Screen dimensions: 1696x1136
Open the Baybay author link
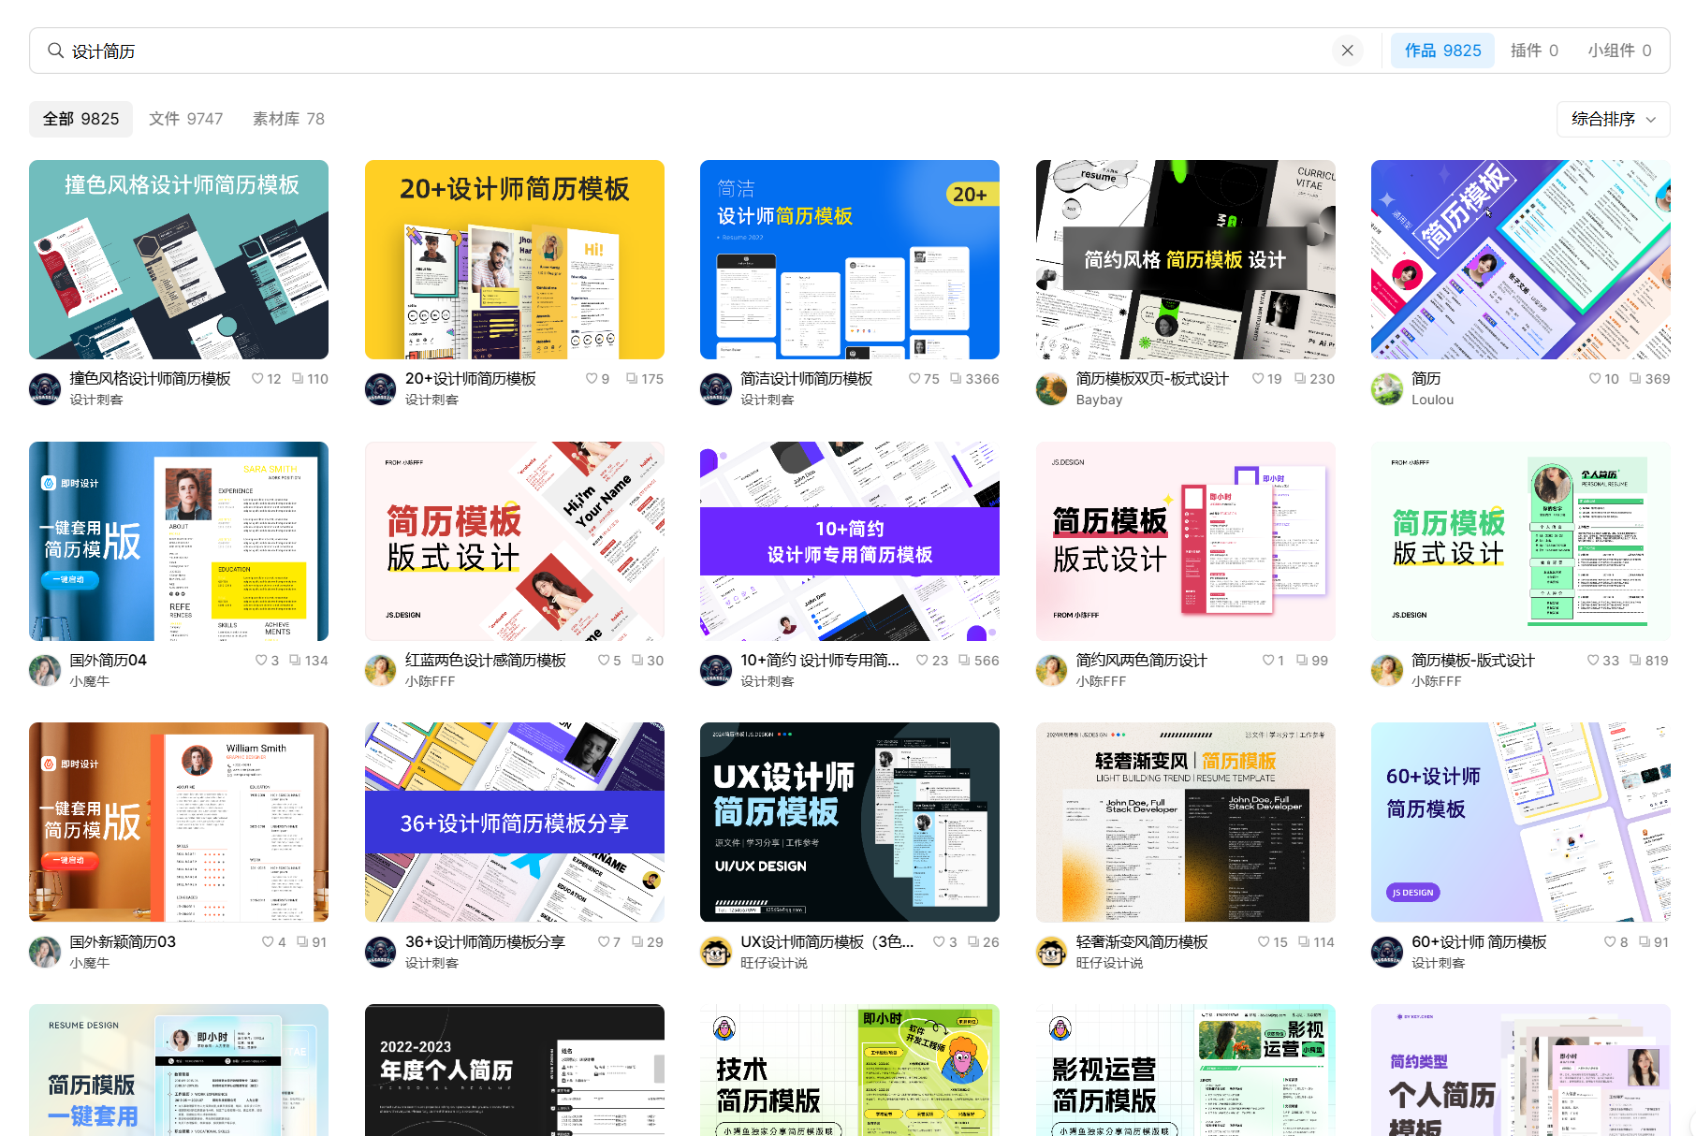click(x=1099, y=400)
